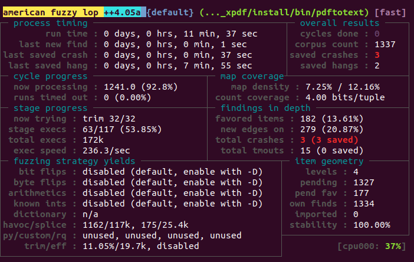414x262 pixels.
Task: Click the last saved crash time value
Action: 178,55
